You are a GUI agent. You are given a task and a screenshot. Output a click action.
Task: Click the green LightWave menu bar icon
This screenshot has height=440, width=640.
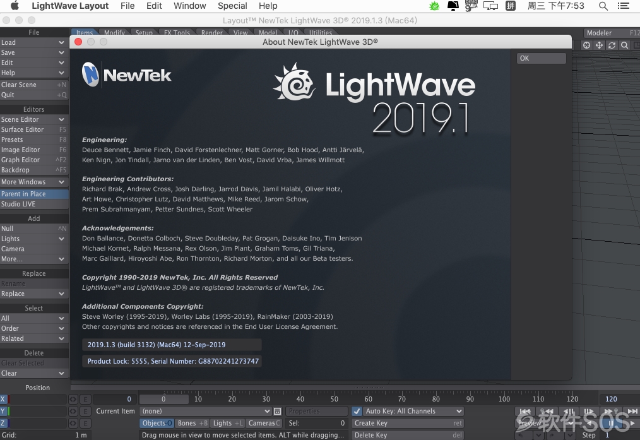[434, 6]
